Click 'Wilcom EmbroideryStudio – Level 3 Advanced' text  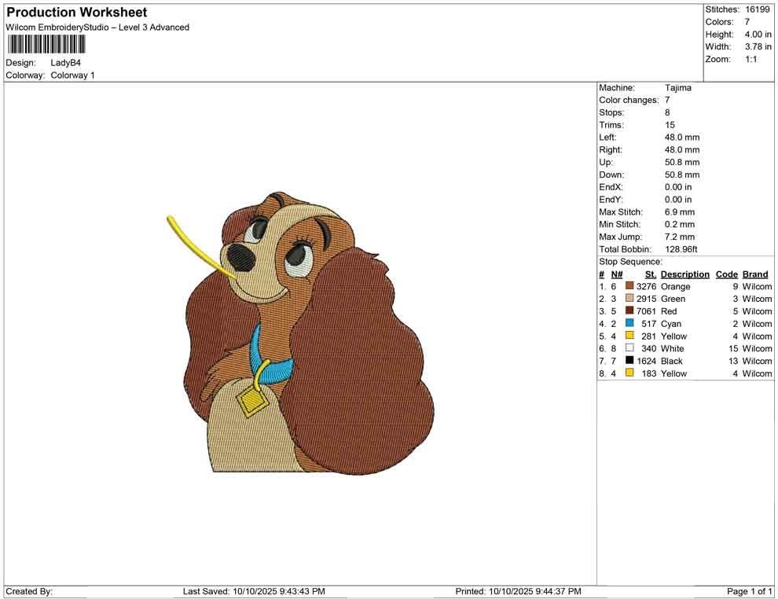point(97,28)
